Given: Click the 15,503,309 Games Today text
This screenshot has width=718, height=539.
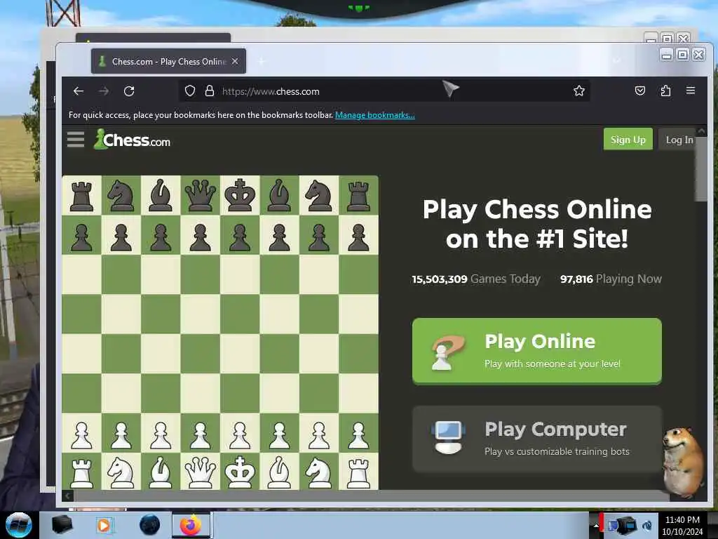Looking at the screenshot, I should click(x=476, y=279).
